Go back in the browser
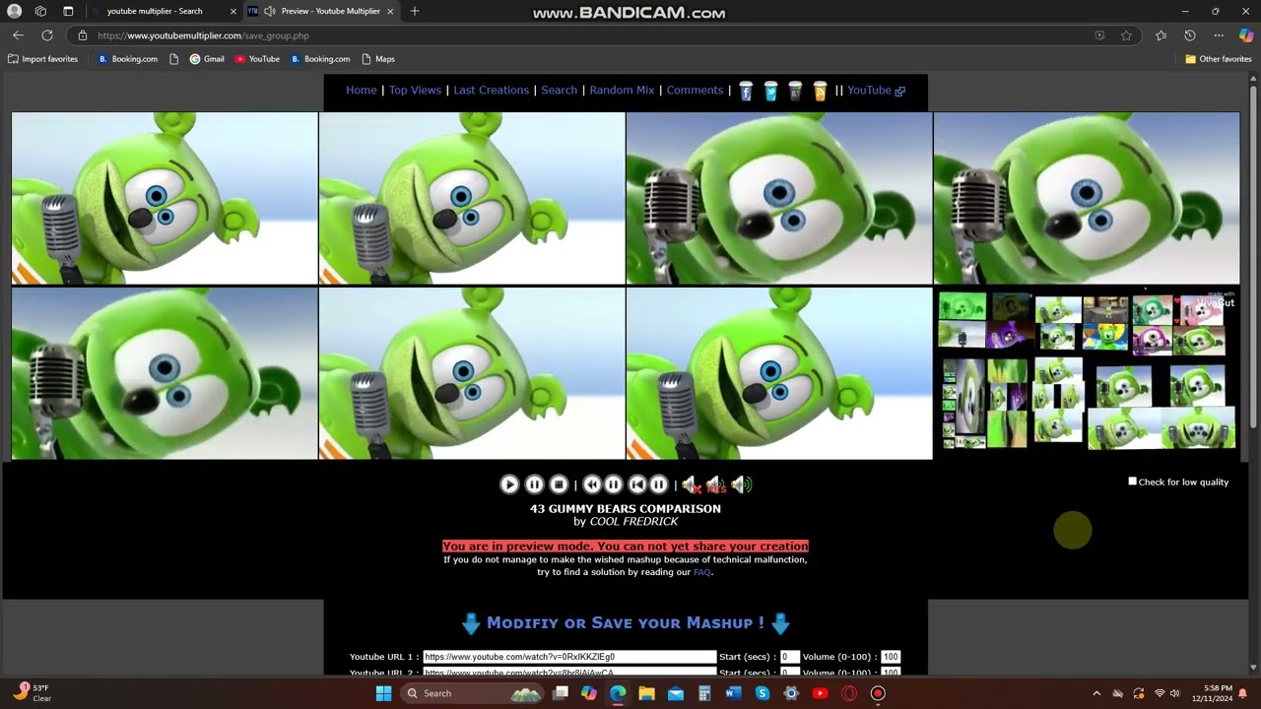 (18, 35)
